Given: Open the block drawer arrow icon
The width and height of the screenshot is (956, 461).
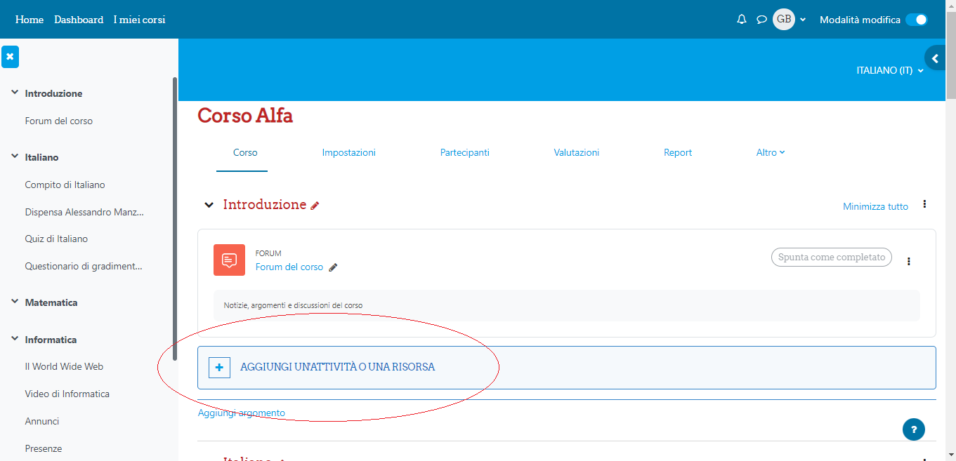Looking at the screenshot, I should (x=935, y=59).
